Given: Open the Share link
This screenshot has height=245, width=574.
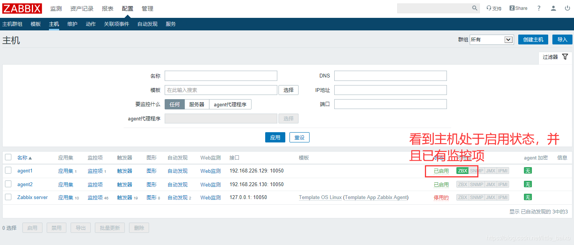Looking at the screenshot, I should [x=518, y=8].
